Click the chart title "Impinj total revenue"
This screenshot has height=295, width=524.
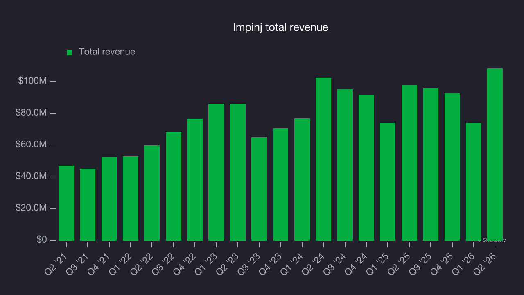[x=280, y=27]
